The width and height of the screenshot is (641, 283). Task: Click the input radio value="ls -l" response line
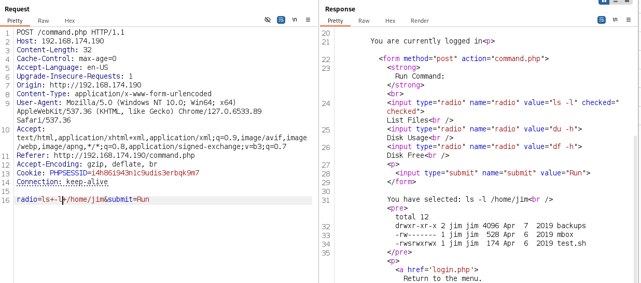503,102
